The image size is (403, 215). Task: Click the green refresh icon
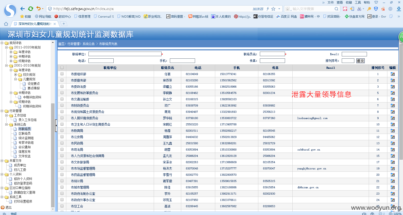click(30, 9)
